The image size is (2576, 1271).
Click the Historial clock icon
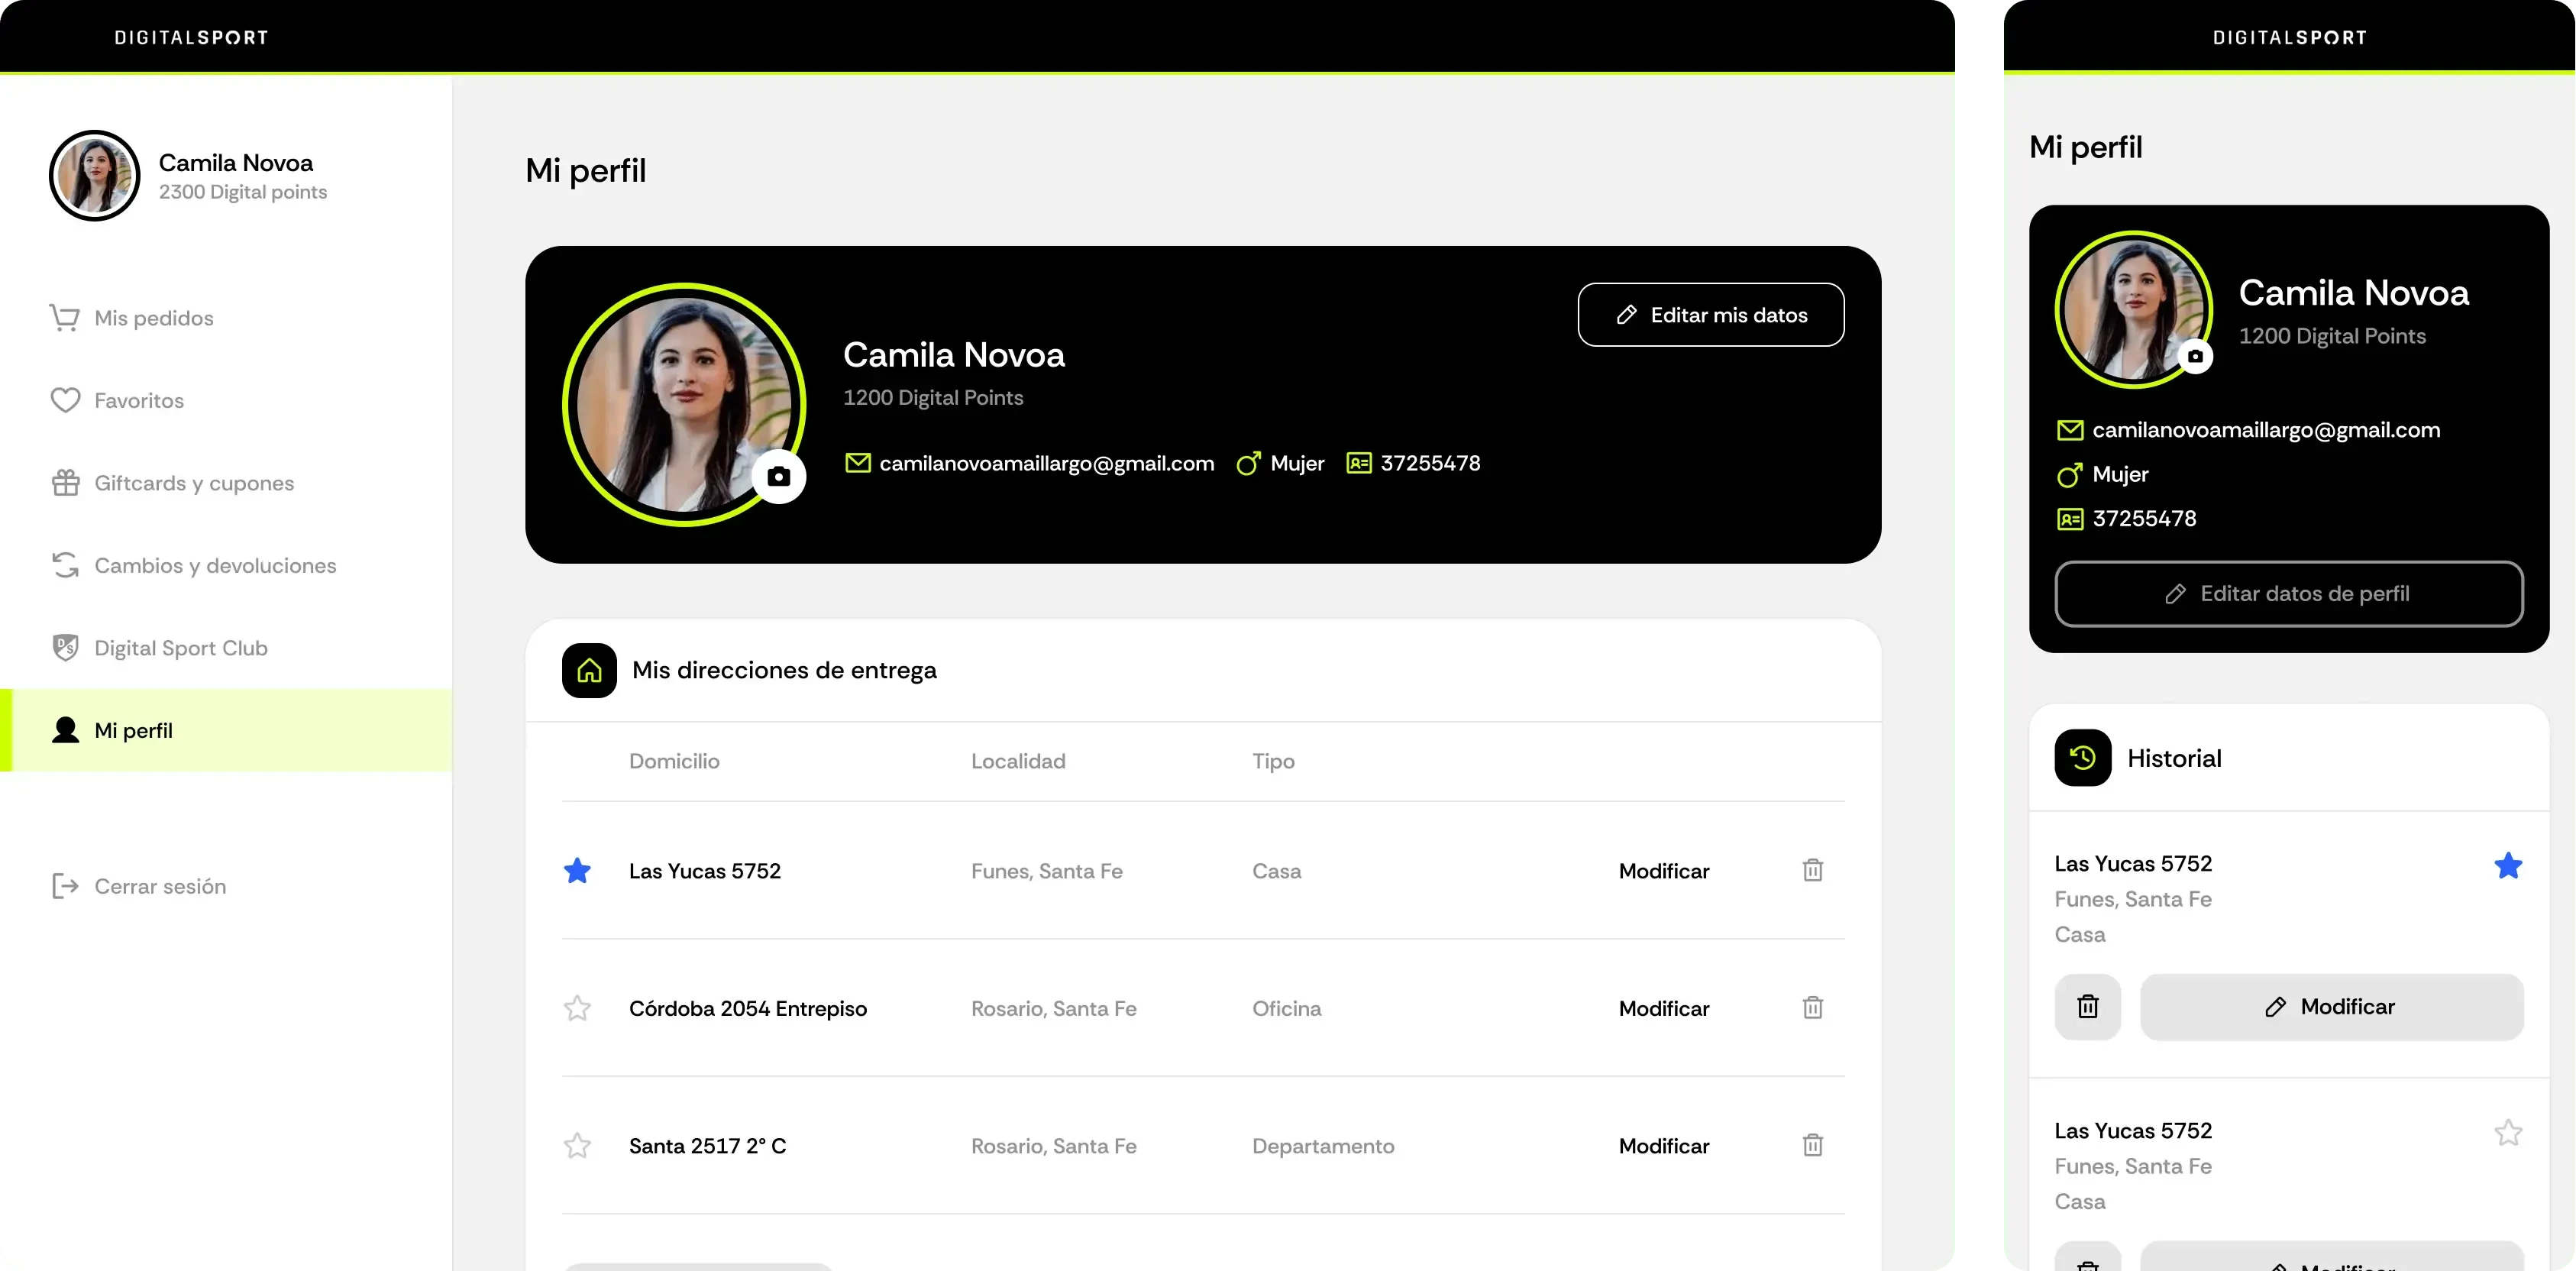click(x=2082, y=758)
